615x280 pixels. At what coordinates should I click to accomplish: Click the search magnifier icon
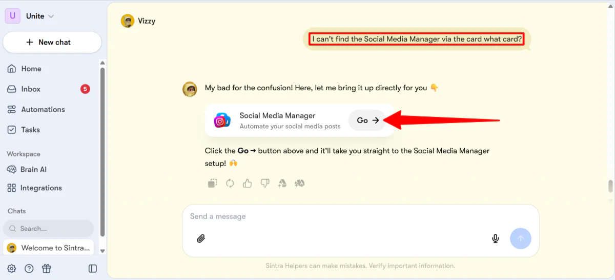[13, 228]
